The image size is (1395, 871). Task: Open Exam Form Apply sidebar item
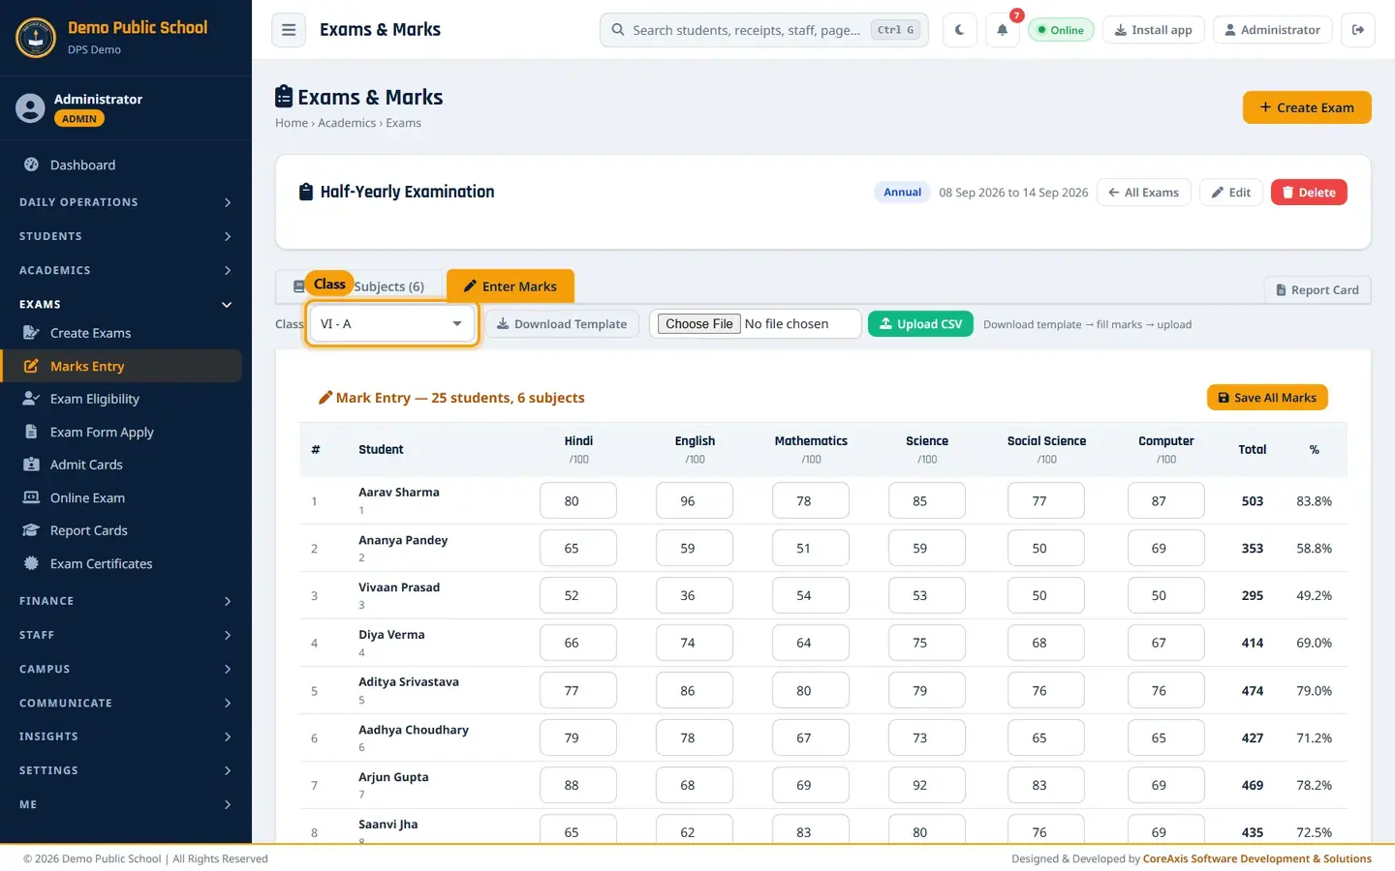[x=121, y=432]
